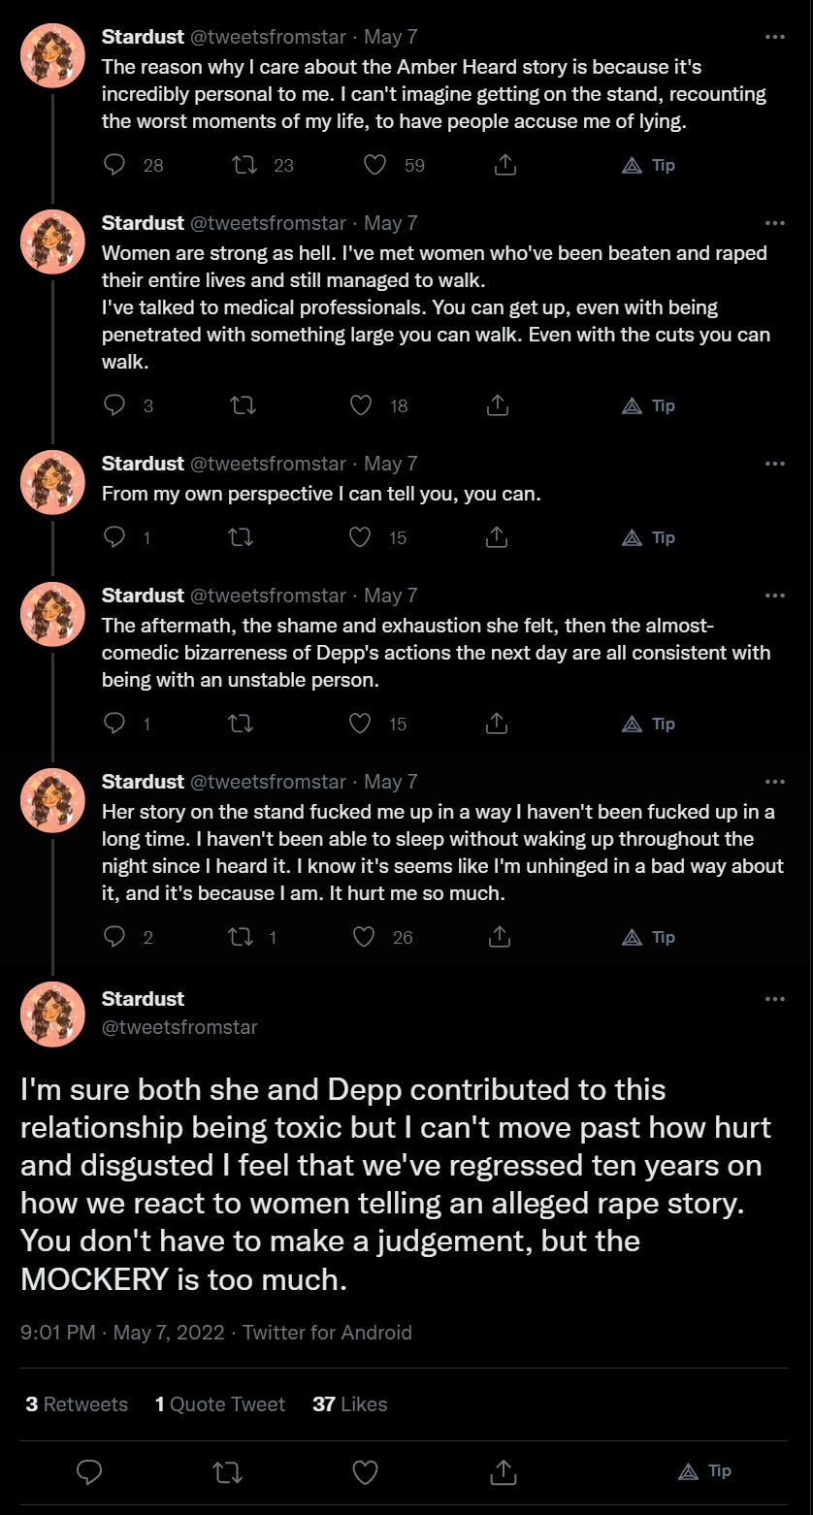Open the Twitter for Android source link

[x=327, y=1333]
